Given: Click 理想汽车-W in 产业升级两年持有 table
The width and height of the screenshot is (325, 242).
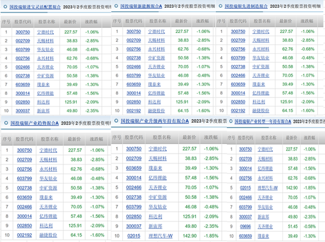Looking at the screenshot, I should (161, 236).
